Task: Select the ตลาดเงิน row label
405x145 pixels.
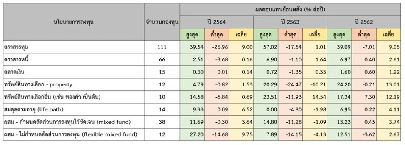Action: pos(15,72)
